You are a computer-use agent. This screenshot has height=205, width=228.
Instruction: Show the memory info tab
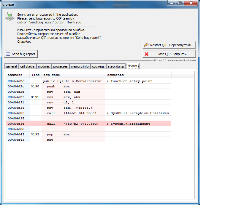pos(80,66)
